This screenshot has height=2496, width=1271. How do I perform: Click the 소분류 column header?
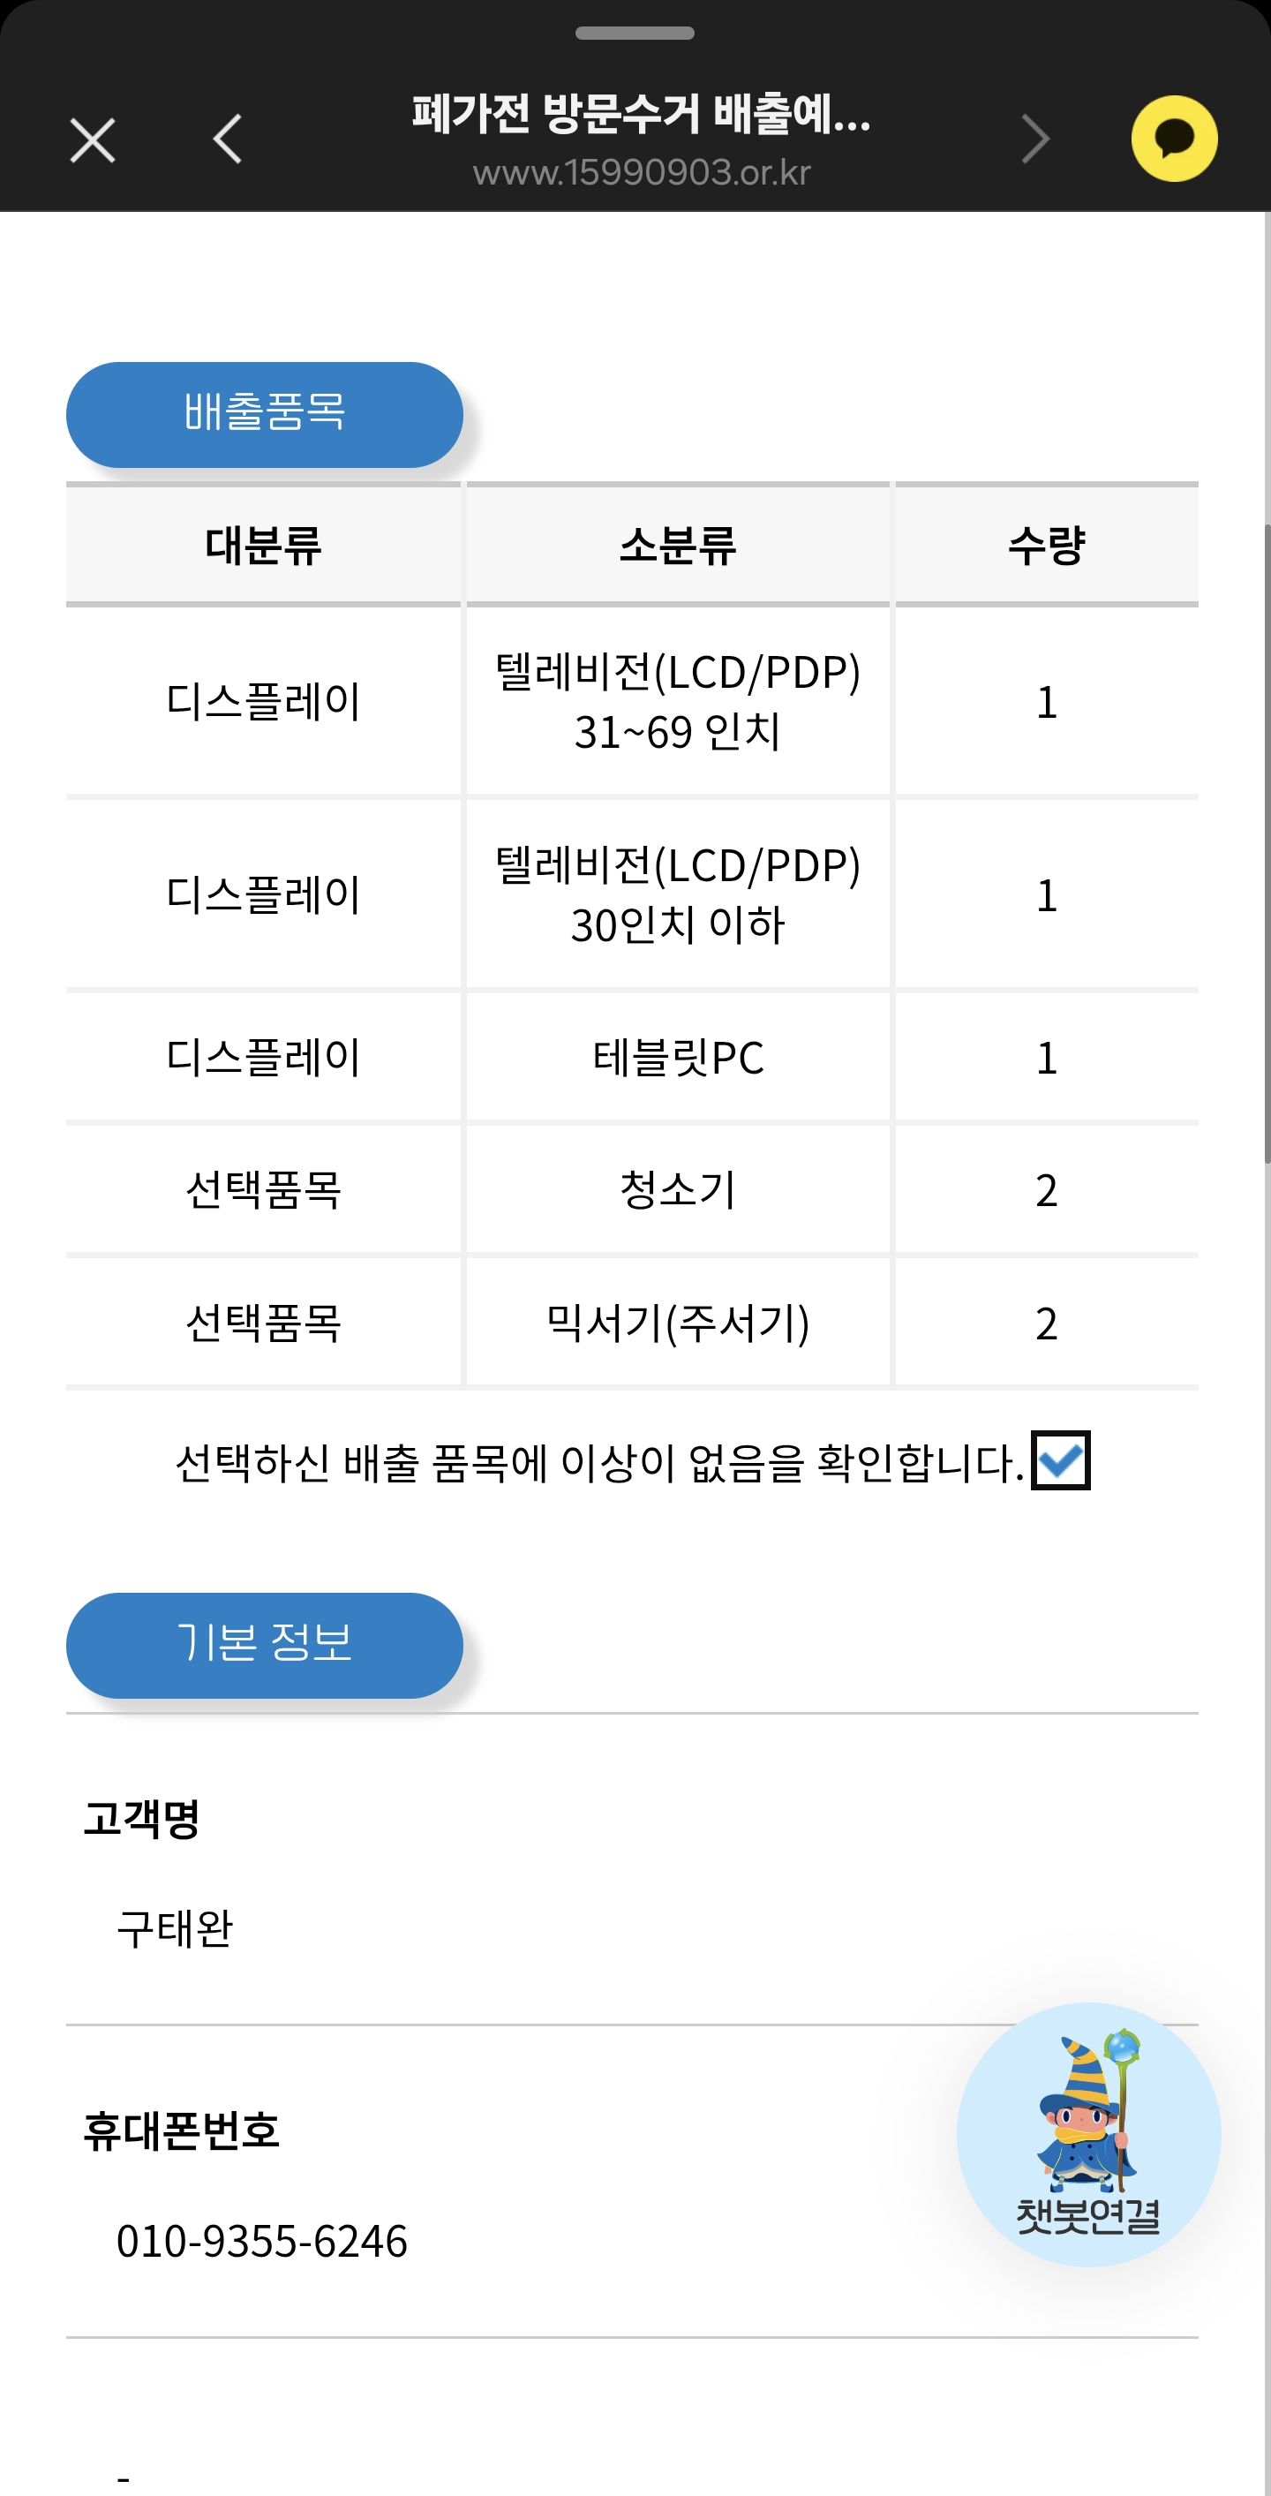678,546
